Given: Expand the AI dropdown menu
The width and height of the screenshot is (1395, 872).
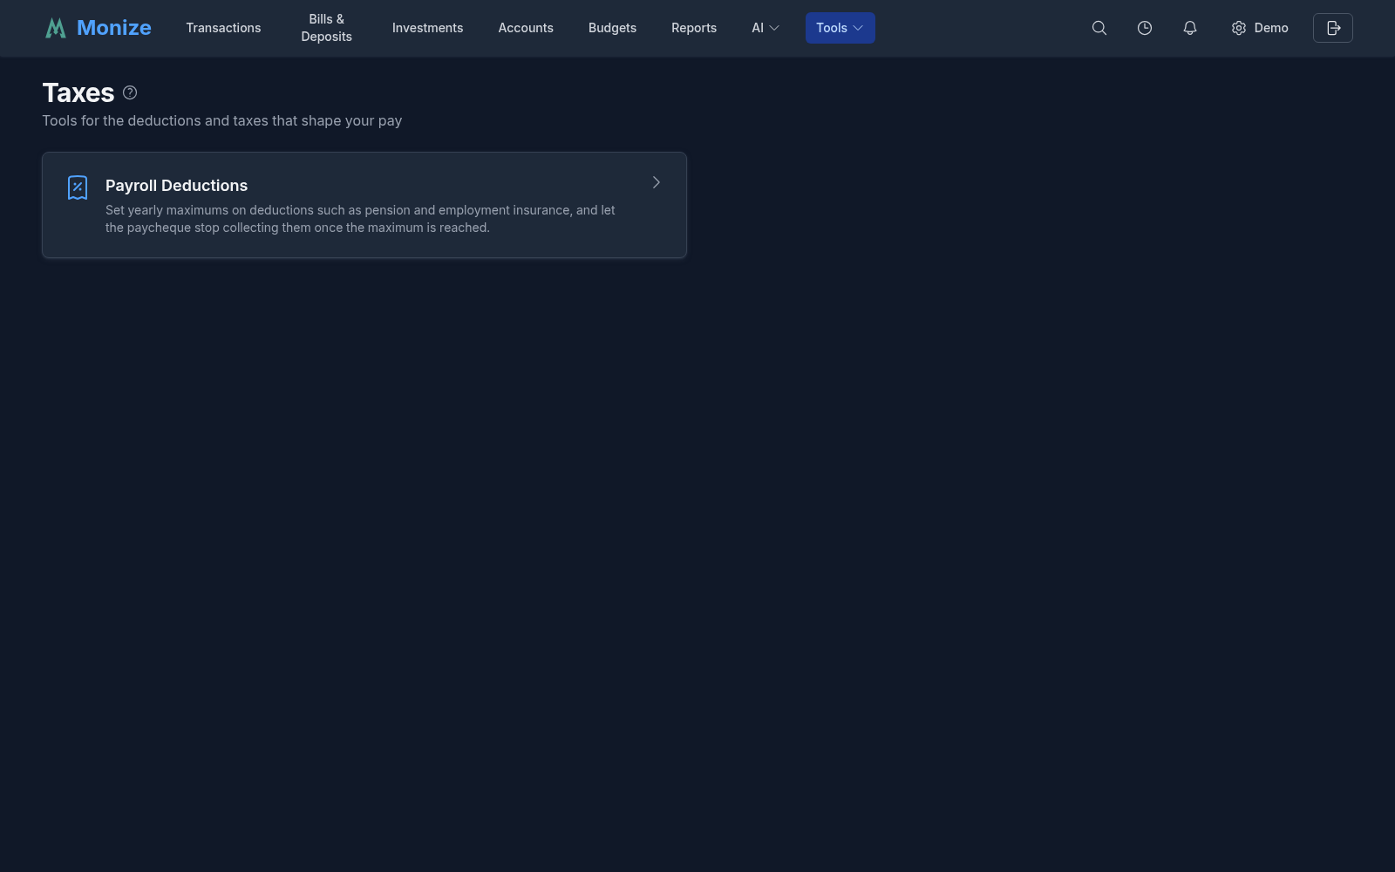Looking at the screenshot, I should 766,28.
